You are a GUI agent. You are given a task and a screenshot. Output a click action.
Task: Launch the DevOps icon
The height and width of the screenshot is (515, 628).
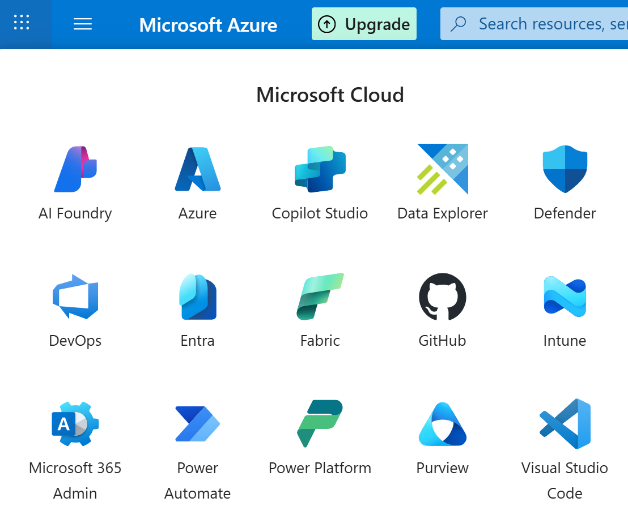coord(75,297)
